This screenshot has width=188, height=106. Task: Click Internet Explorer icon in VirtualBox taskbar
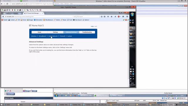pyautogui.click(x=62, y=96)
